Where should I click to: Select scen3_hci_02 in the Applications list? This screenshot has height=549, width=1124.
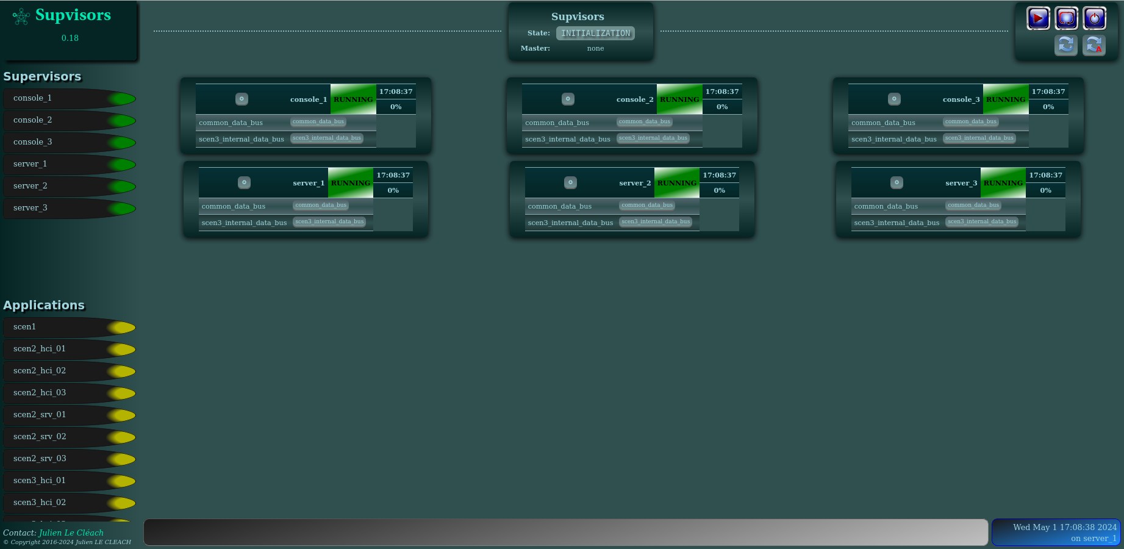pos(70,503)
